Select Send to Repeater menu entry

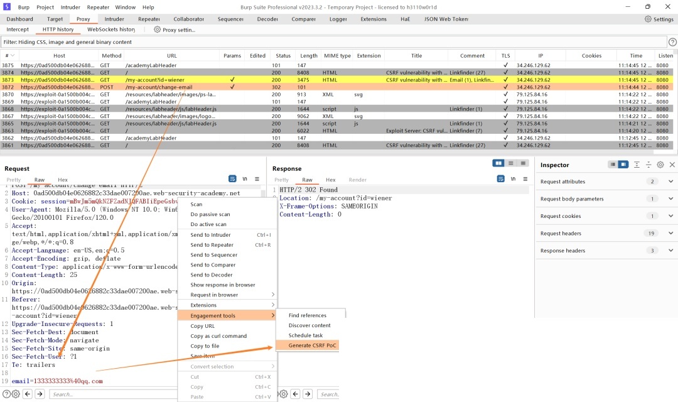point(227,245)
